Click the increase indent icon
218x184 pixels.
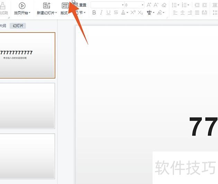tap(205, 5)
